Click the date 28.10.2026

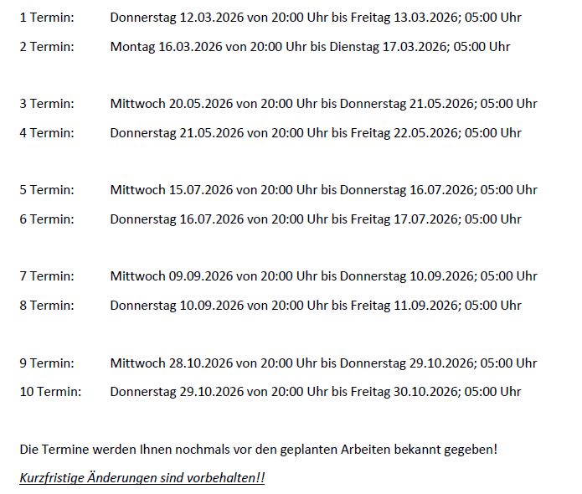(200, 363)
